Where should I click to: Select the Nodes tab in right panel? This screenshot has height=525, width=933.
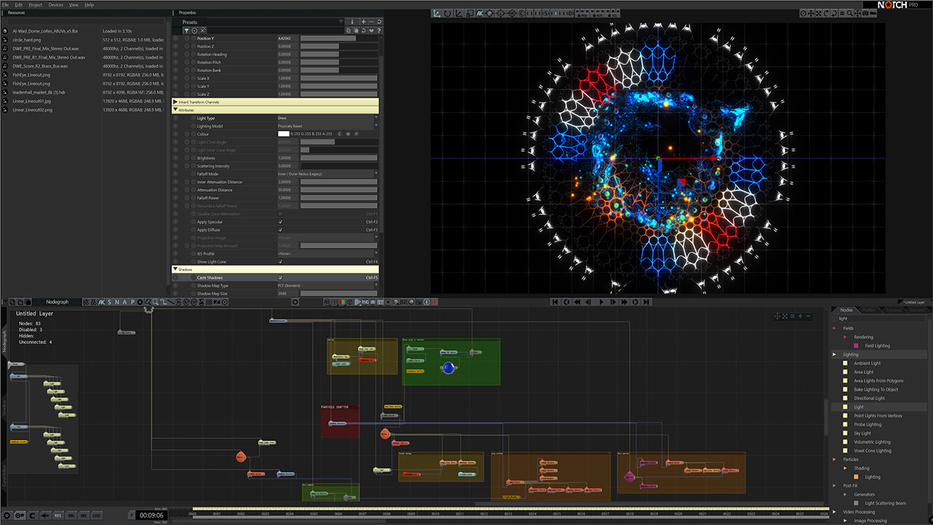846,310
